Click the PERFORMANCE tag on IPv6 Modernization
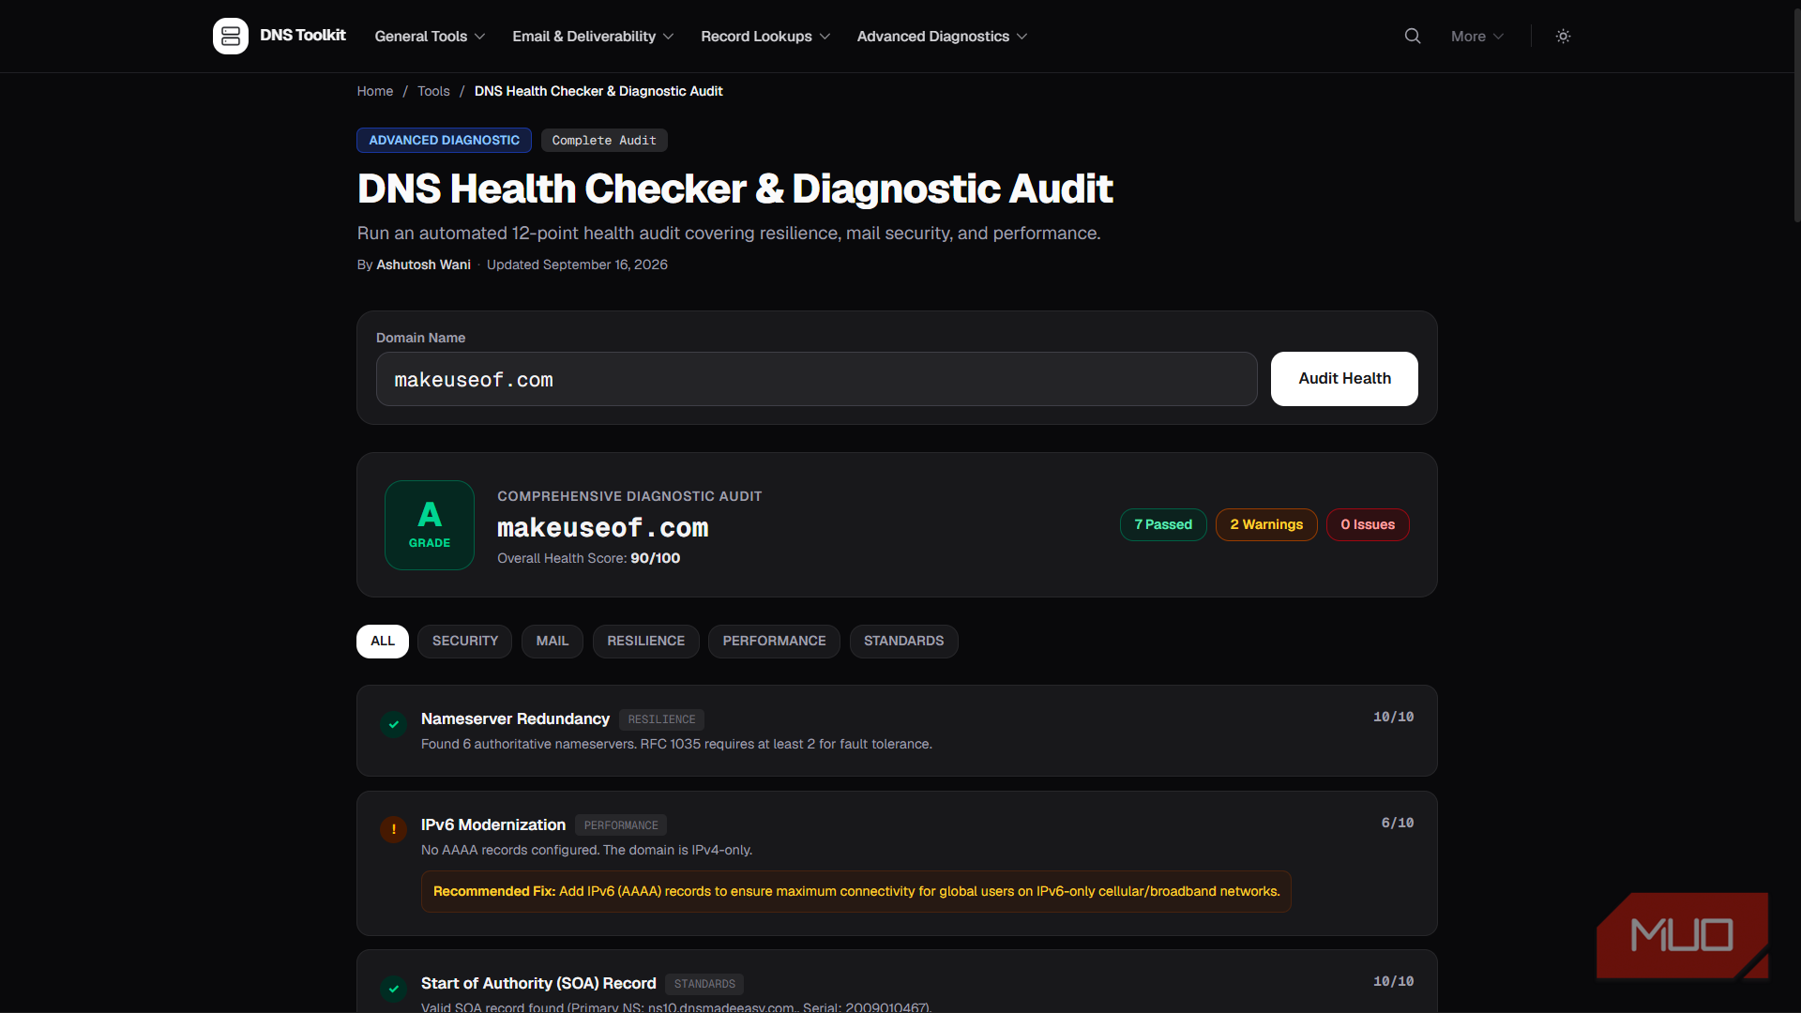This screenshot has height=1013, width=1801. (621, 826)
